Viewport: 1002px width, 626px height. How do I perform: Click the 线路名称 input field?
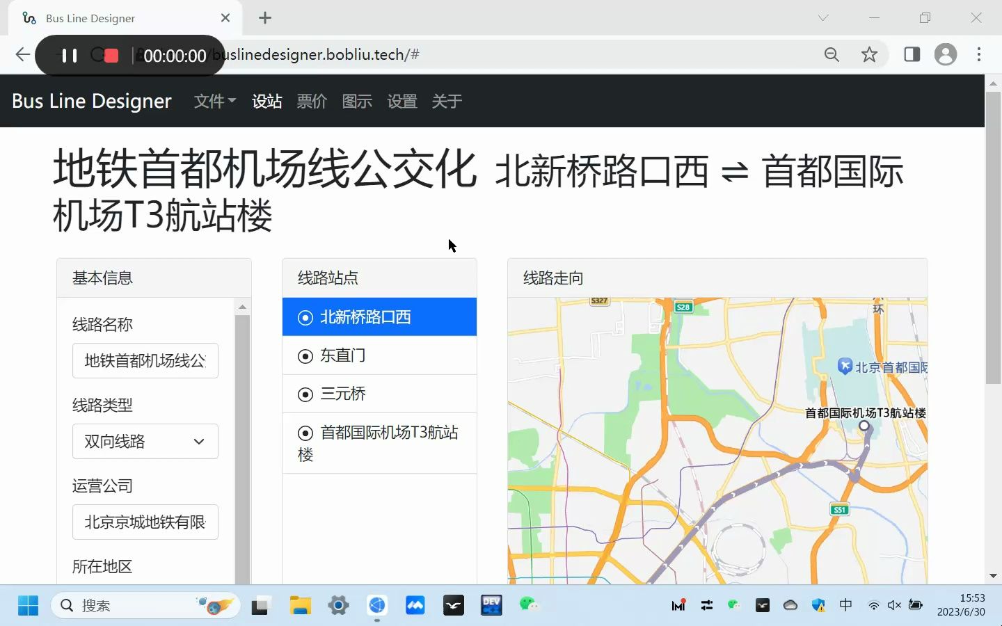click(x=145, y=360)
